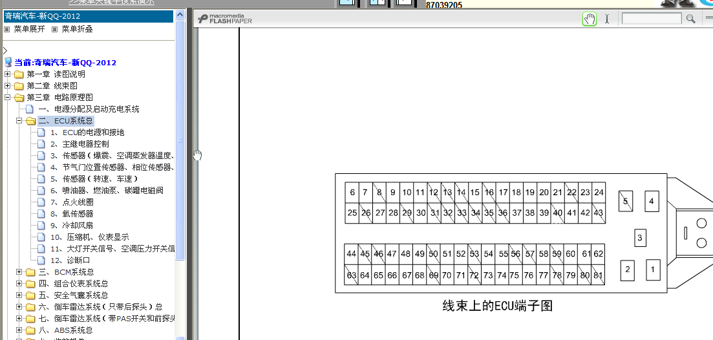Click ECU terminal pin 24 in diagram

pyautogui.click(x=599, y=193)
